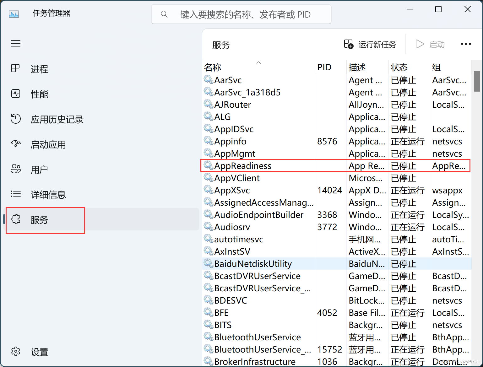Screen dimensions: 483x367
Task: Click the 启动 button label
Action: (437, 45)
